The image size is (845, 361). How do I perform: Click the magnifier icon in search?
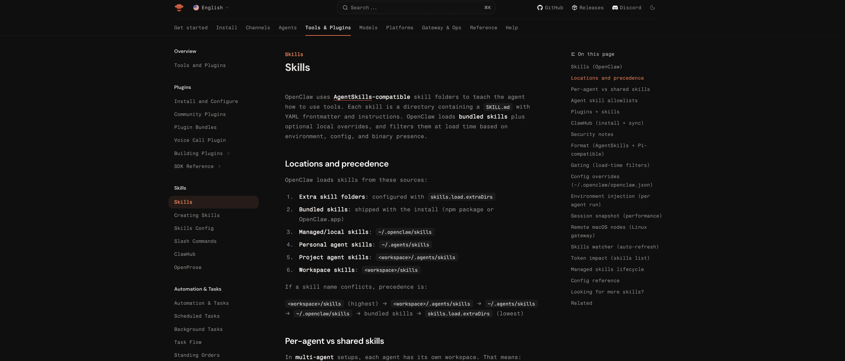pos(345,8)
